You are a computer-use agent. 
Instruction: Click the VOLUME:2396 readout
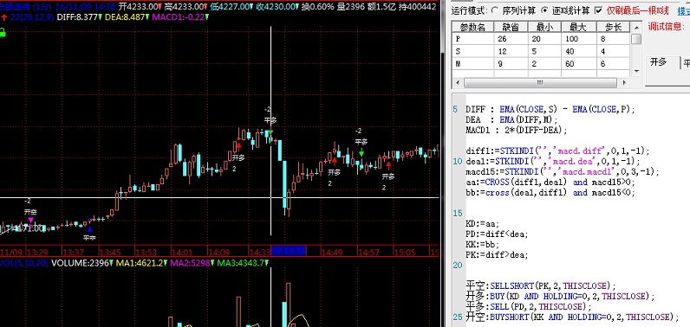[x=80, y=263]
